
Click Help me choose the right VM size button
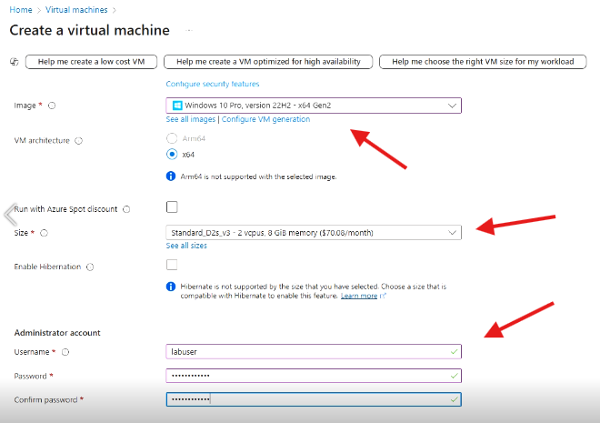click(x=483, y=62)
